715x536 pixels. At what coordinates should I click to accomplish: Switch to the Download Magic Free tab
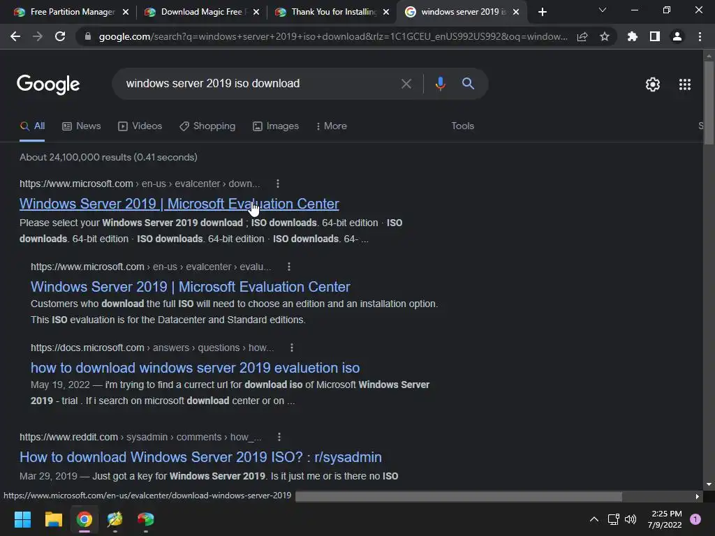point(201,12)
